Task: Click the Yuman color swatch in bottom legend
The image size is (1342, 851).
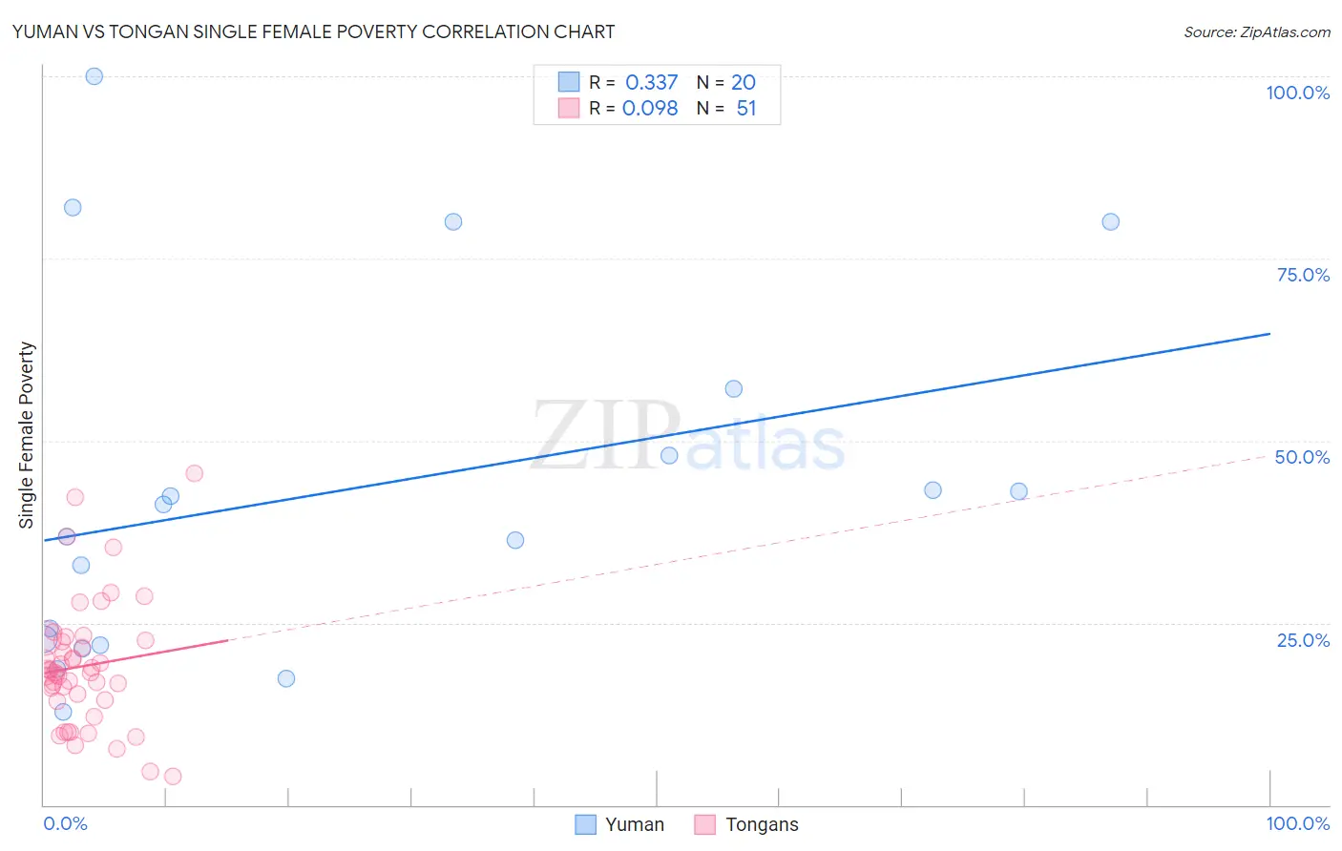Action: [585, 824]
